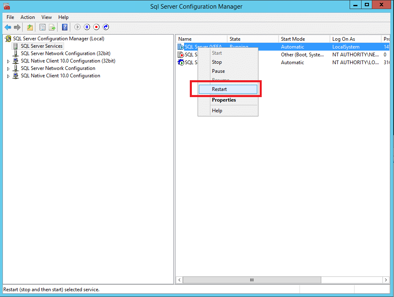Select SQL Server Services in the tree

[x=42, y=46]
